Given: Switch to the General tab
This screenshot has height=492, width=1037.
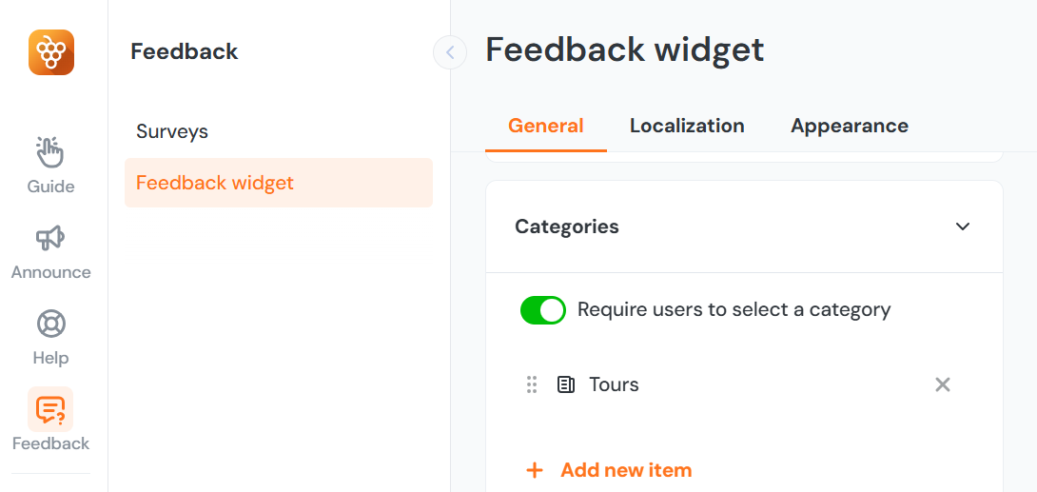Looking at the screenshot, I should (546, 126).
